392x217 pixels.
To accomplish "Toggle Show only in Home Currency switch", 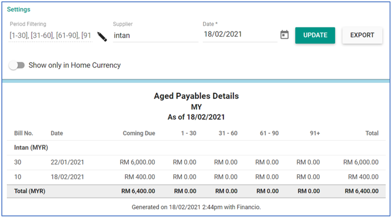I will pos(17,65).
